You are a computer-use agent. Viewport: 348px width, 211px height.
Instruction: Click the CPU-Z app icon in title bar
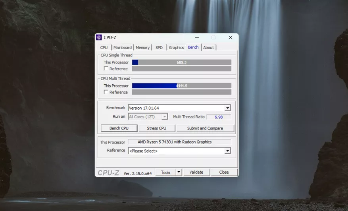coord(99,37)
